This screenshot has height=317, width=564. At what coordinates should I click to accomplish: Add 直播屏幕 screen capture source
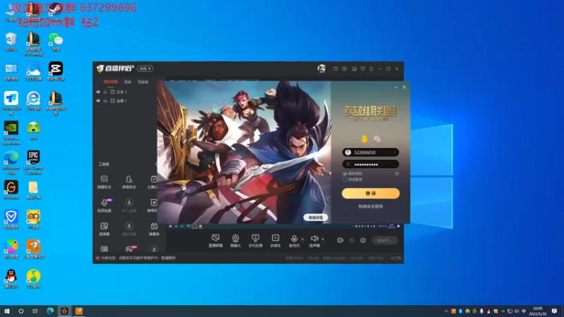coord(216,241)
